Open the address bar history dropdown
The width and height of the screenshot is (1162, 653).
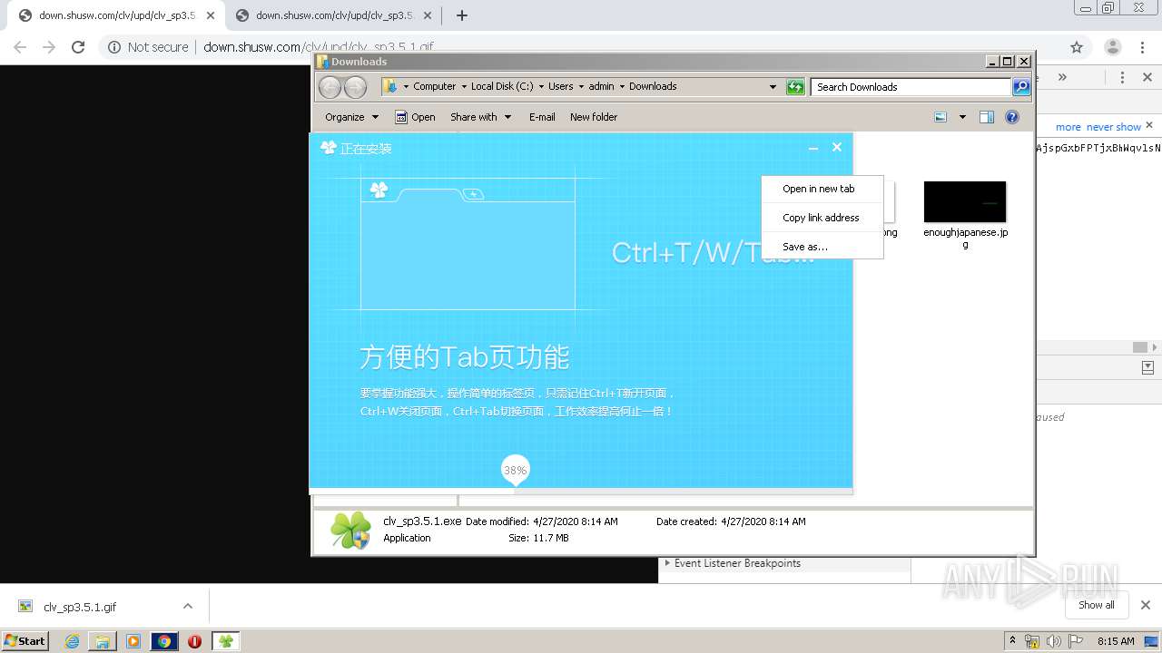coord(773,87)
